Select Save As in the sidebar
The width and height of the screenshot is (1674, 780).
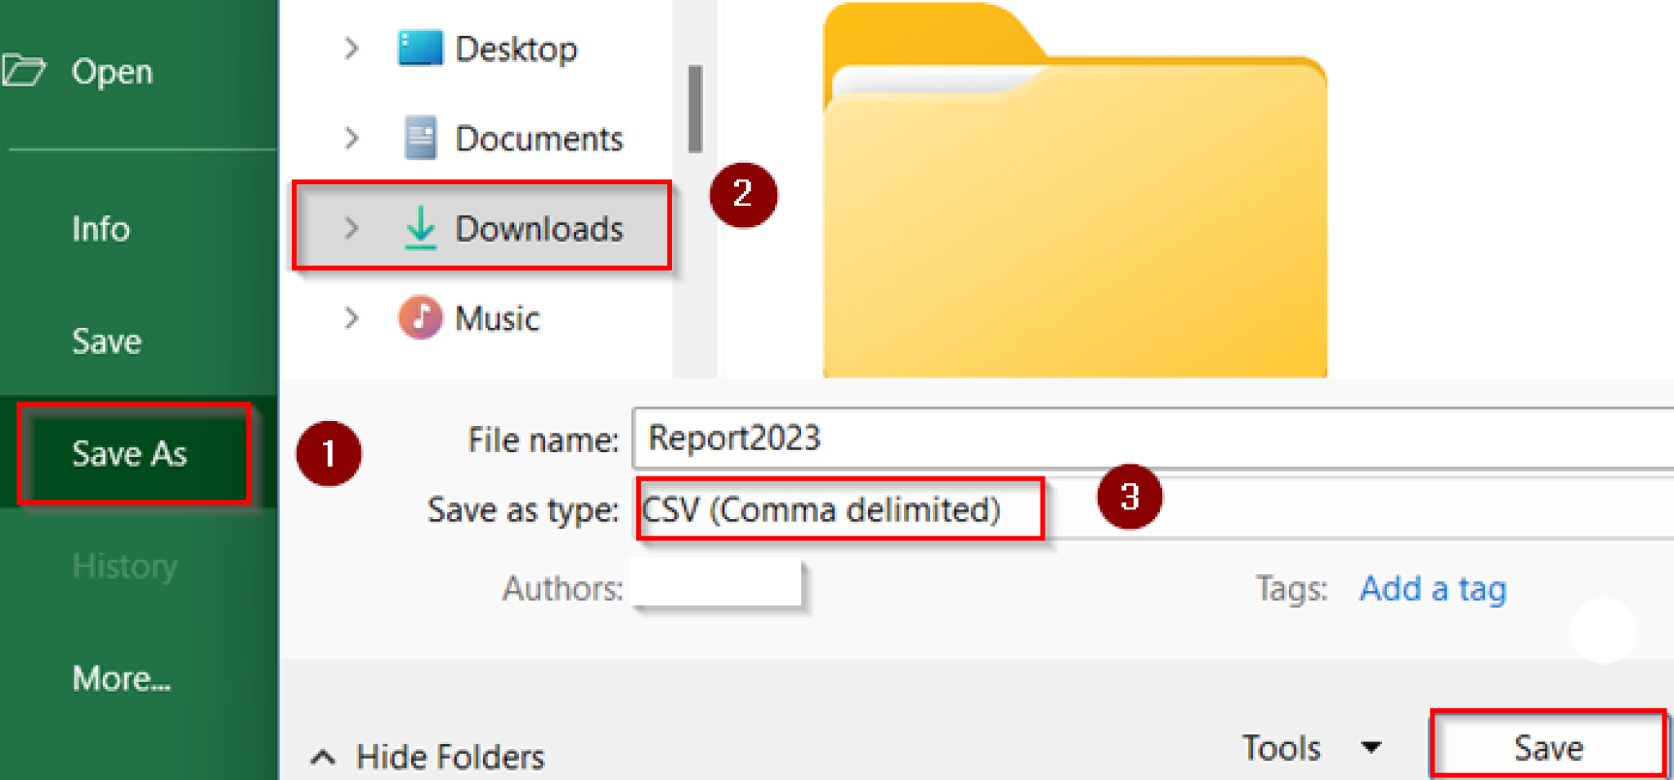click(x=129, y=453)
